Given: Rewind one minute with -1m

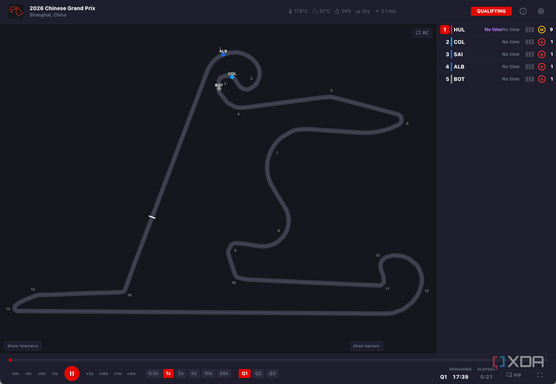Looking at the screenshot, I should click(x=28, y=374).
